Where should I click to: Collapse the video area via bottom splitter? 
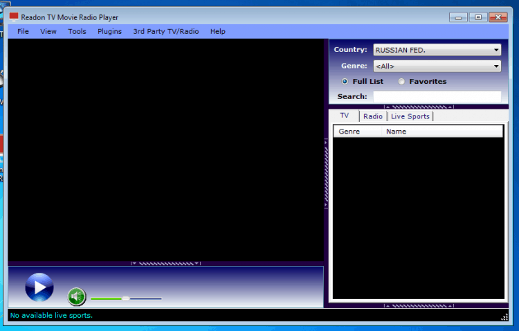pyautogui.click(x=165, y=263)
